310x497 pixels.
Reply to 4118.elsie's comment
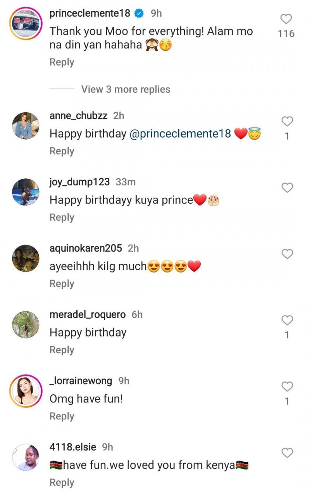coord(62,483)
